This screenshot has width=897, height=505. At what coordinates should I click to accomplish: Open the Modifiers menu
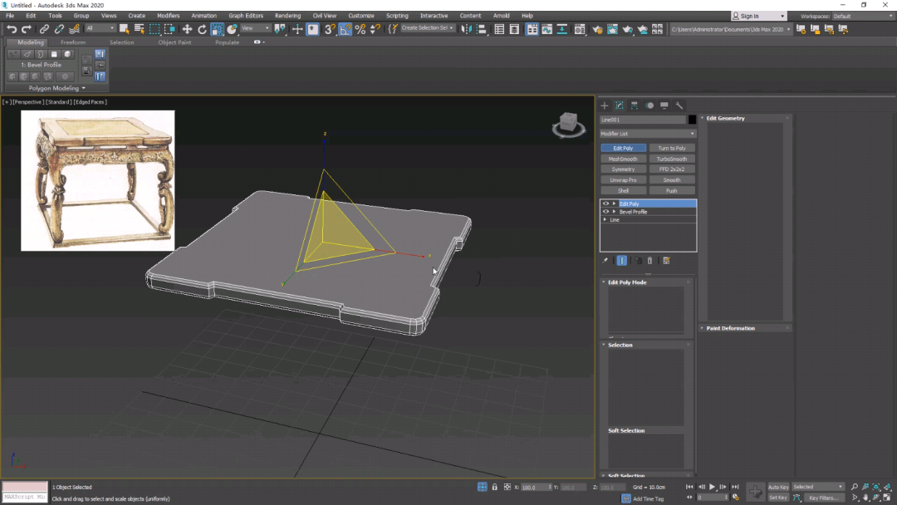pos(168,16)
